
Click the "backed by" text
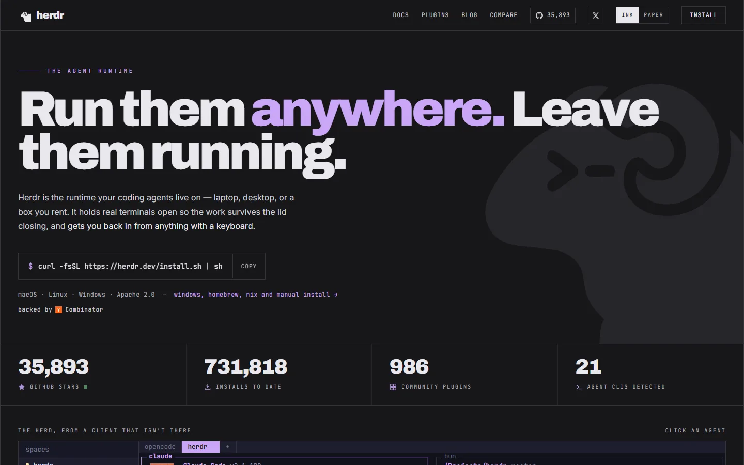coord(35,310)
